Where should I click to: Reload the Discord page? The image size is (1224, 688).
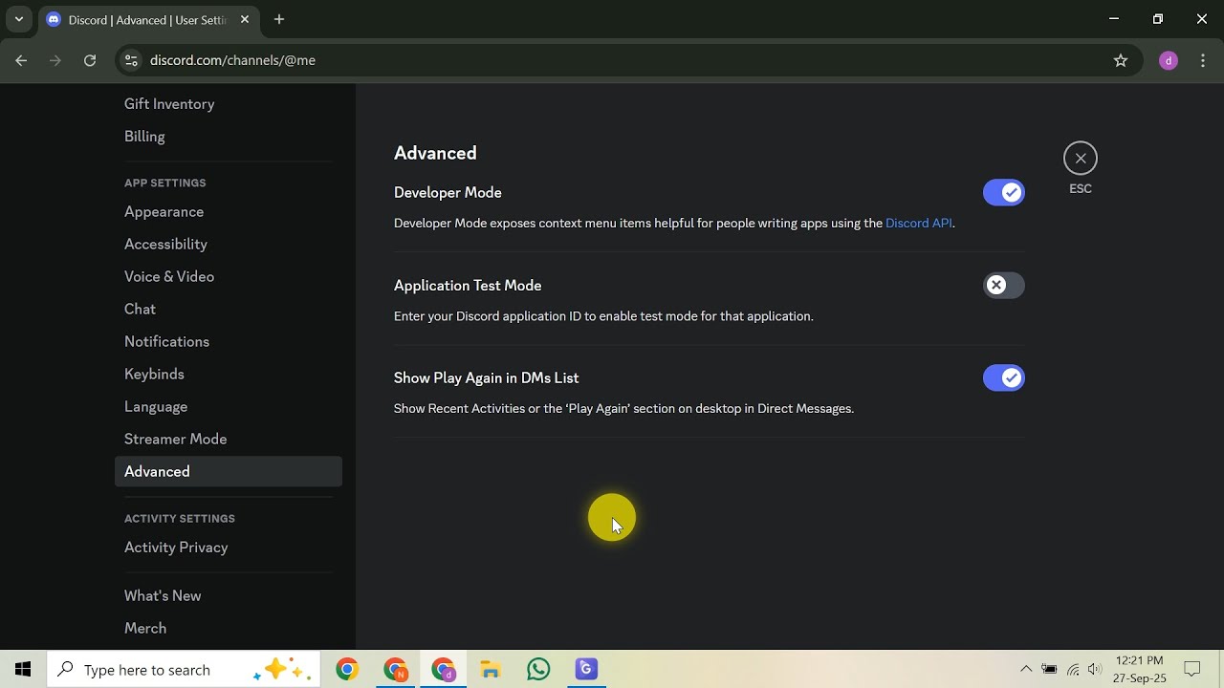click(x=90, y=60)
